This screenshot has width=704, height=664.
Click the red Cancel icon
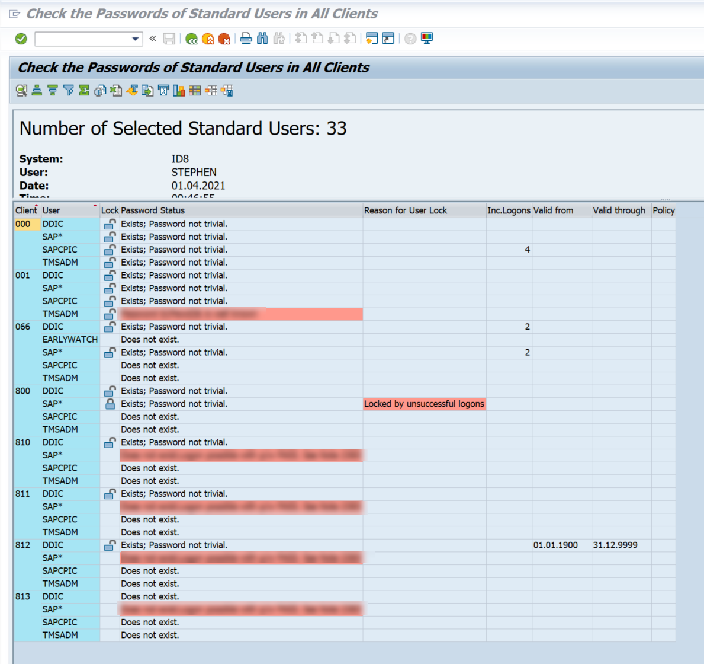[224, 39]
